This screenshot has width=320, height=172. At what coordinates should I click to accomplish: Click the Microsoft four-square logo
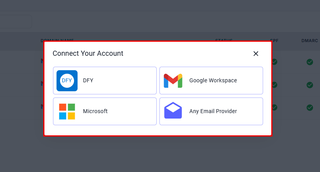67,111
